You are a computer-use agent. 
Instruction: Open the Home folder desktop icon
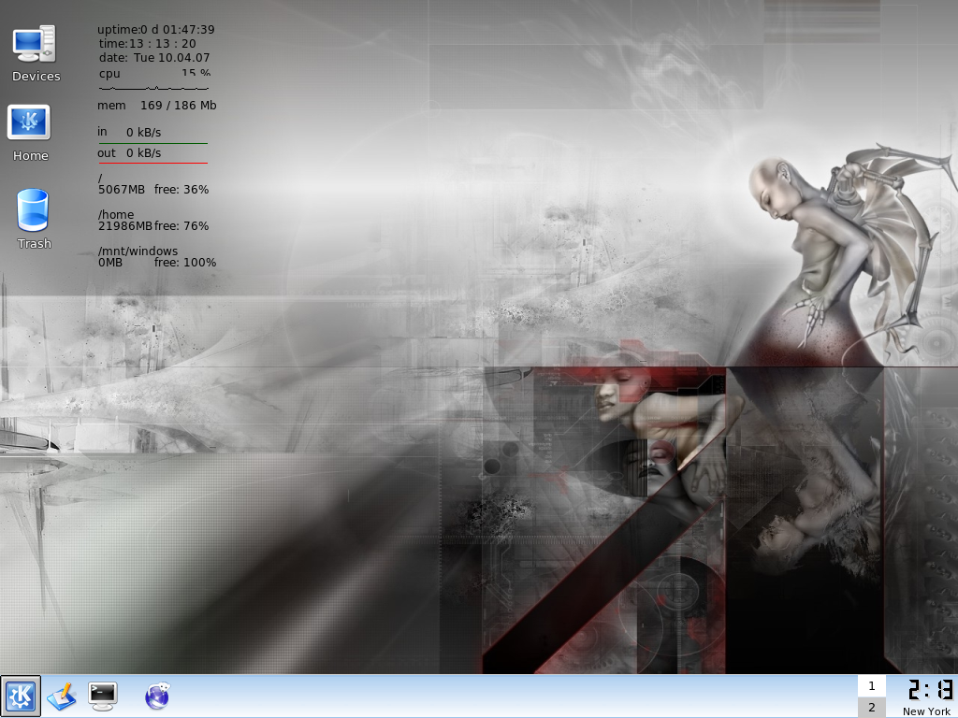(30, 133)
